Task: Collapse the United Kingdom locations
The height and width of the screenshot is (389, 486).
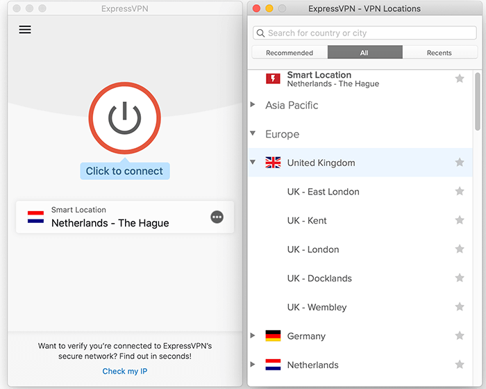Action: 253,163
